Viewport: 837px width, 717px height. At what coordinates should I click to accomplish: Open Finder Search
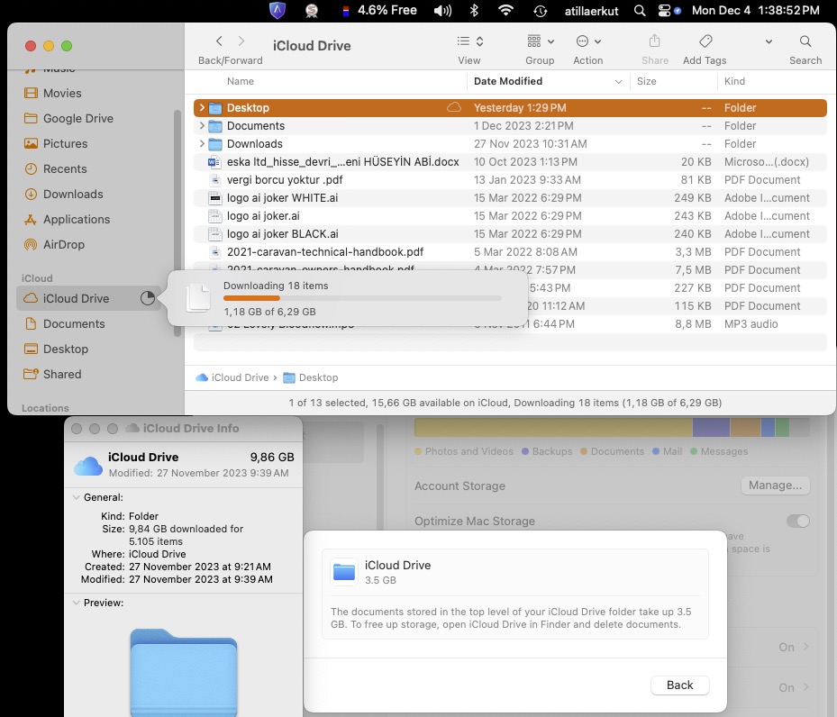(x=805, y=41)
